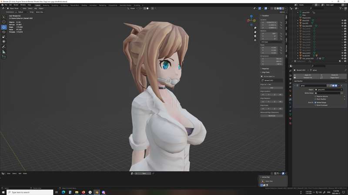
Task: Open the Render menu
Action: coord(16,5)
